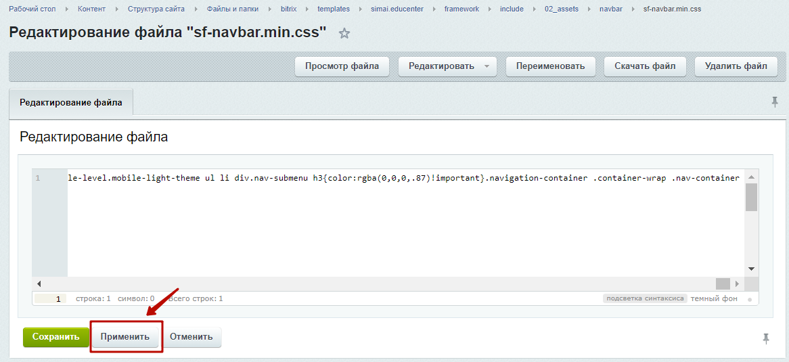Add page to favorites with star icon
The height and width of the screenshot is (362, 789).
pyautogui.click(x=344, y=33)
